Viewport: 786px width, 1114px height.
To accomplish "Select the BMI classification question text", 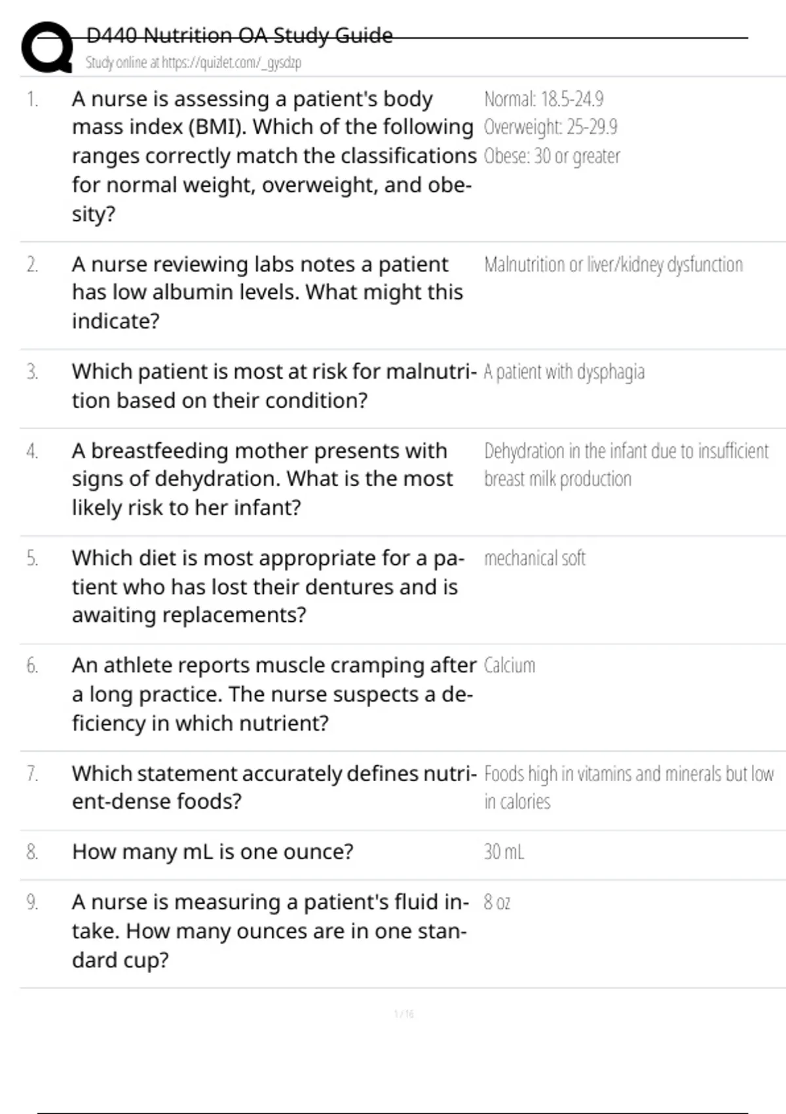I will tap(272, 156).
